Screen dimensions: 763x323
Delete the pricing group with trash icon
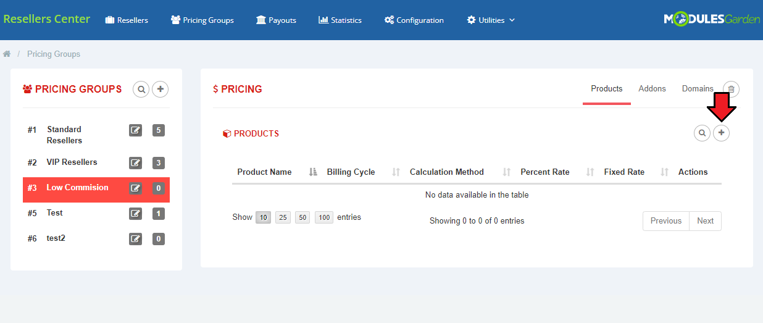pos(731,89)
